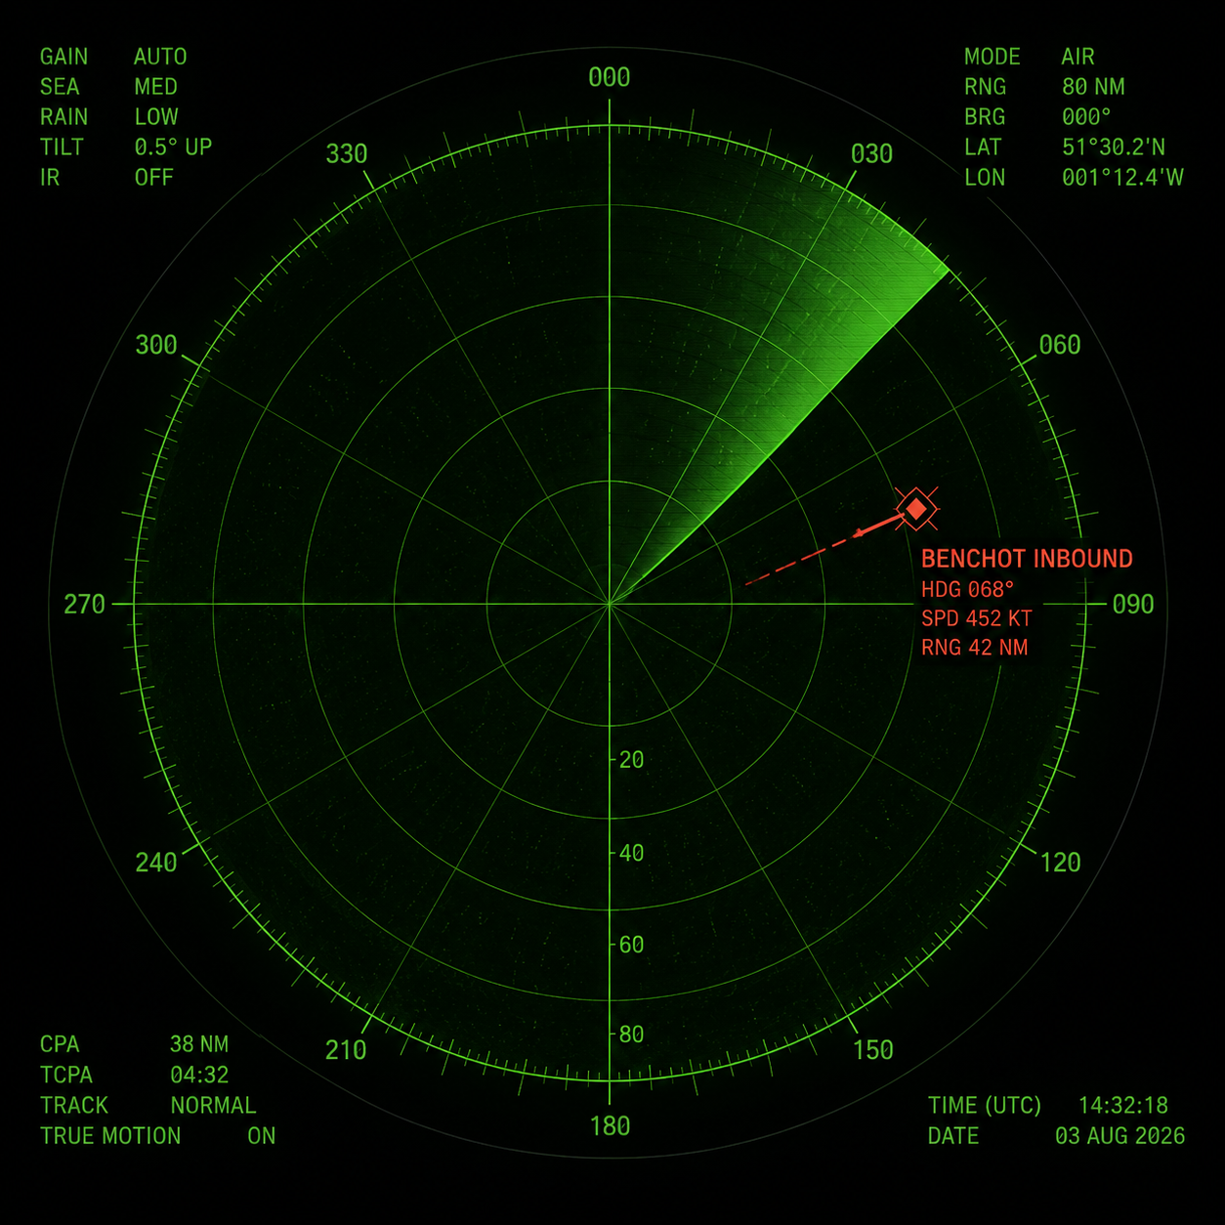This screenshot has width=1225, height=1225.
Task: Click the 80 range ring label
Action: click(x=632, y=1035)
